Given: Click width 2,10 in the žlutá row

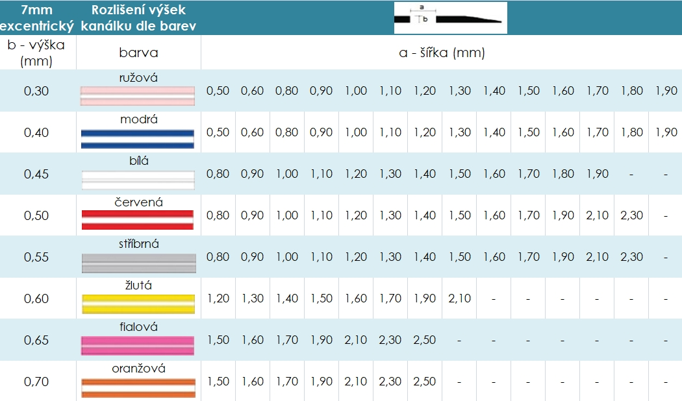Looking at the screenshot, I should coord(459,298).
